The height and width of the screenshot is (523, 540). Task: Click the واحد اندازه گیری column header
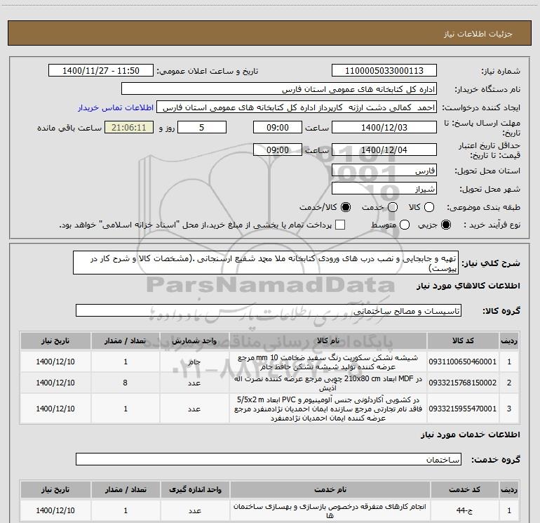[x=195, y=489]
